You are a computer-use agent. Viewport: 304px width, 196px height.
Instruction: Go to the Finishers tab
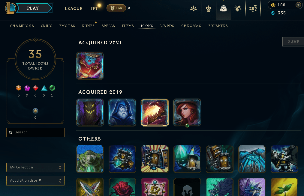218,26
